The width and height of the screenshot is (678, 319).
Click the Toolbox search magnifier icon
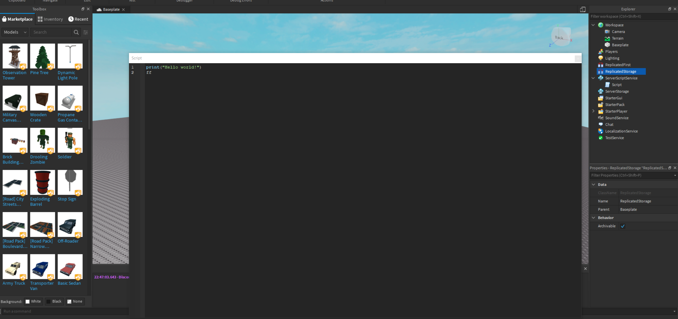pos(76,32)
